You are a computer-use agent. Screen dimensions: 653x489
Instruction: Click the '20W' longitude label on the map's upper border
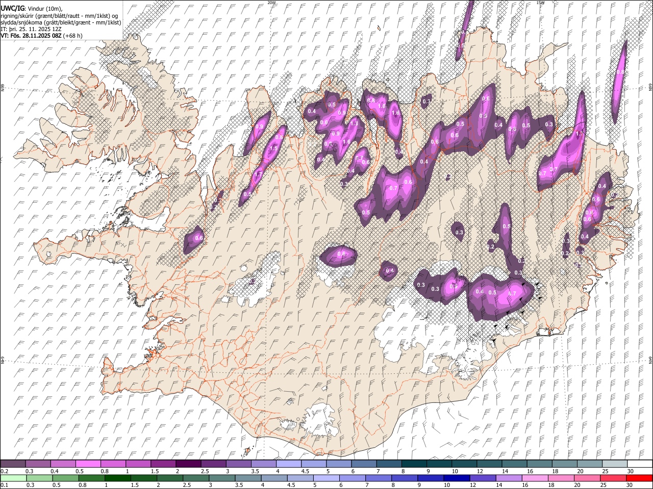[x=271, y=3]
